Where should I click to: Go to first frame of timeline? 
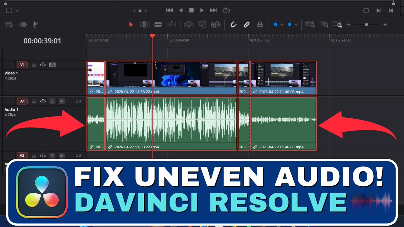click(x=170, y=10)
